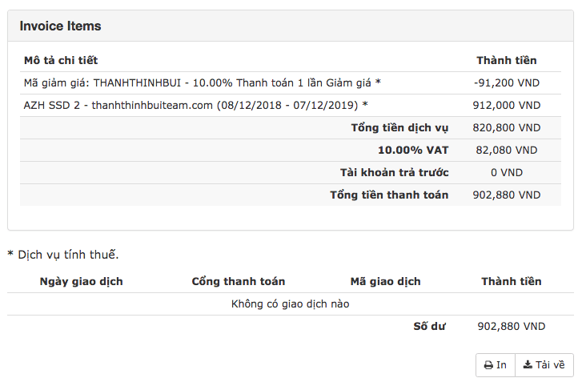Screen dimensions: 586x390
Task: Select the Ngày giao dịch column header
Action: [81, 281]
